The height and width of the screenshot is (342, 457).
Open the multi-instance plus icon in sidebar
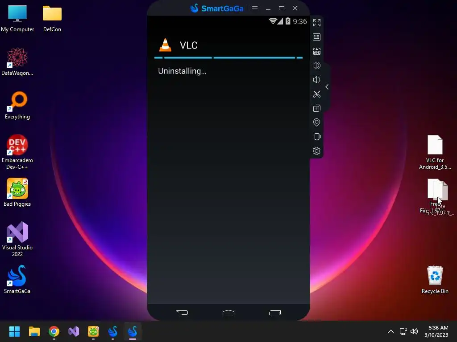pos(316,108)
